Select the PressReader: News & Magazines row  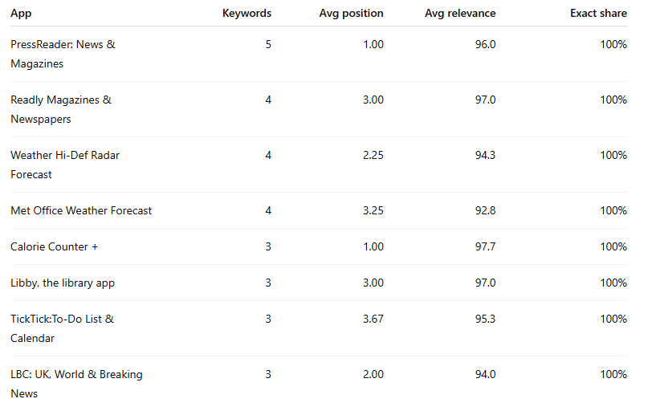[319, 54]
